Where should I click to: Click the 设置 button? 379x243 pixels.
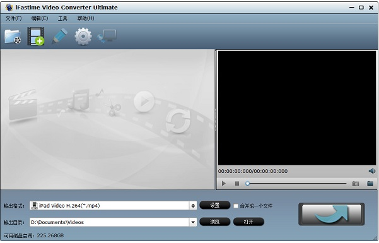[x=214, y=206]
